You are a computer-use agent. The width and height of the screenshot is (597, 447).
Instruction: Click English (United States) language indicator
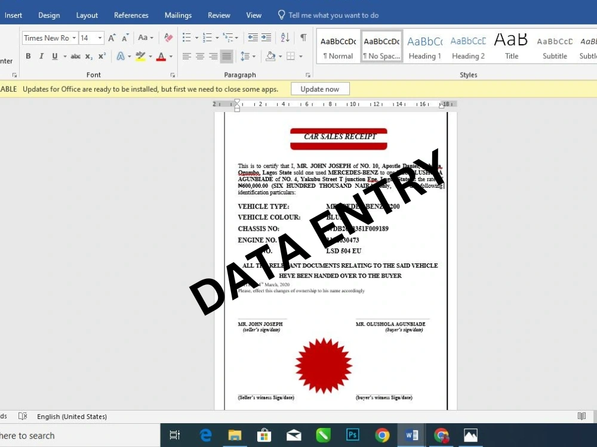tap(72, 416)
